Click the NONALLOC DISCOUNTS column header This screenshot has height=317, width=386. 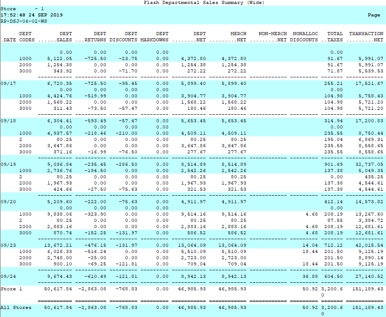304,36
